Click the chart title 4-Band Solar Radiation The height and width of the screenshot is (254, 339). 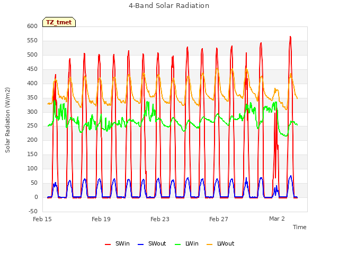(169, 6)
